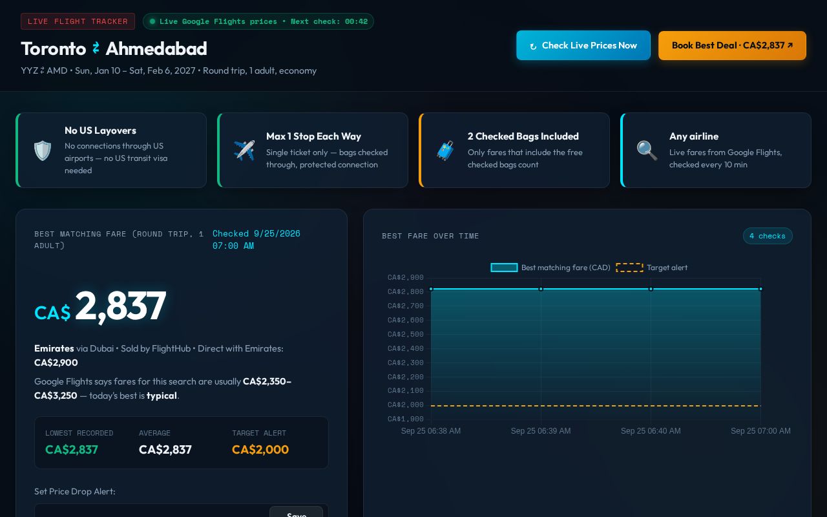Click the large CA$ 2,837 fare amount
Screen dimensions: 827x517
tap(100, 306)
